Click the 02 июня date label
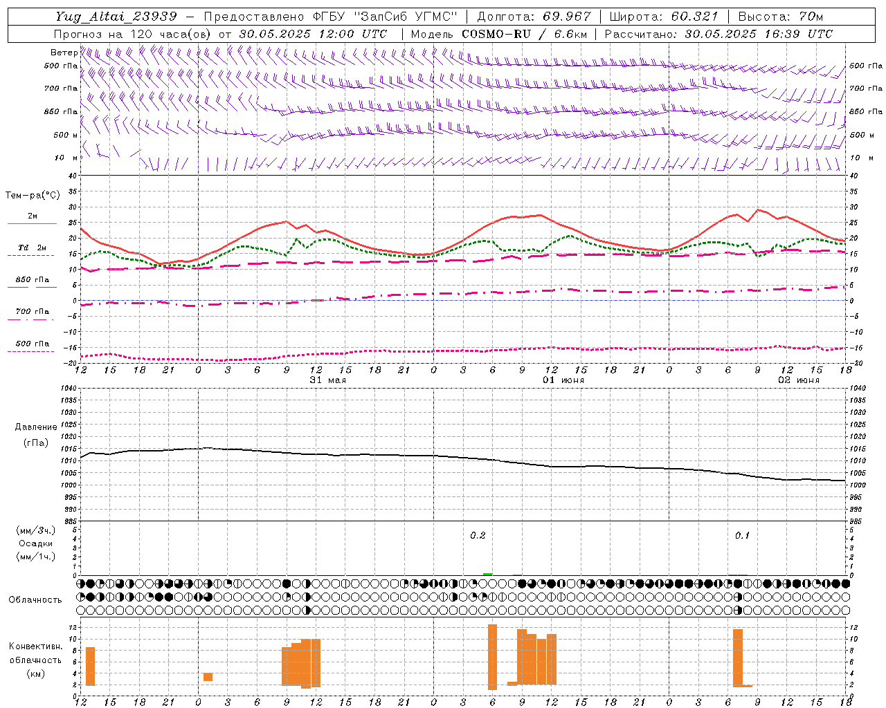Image resolution: width=886 pixels, height=708 pixels. pos(799,380)
